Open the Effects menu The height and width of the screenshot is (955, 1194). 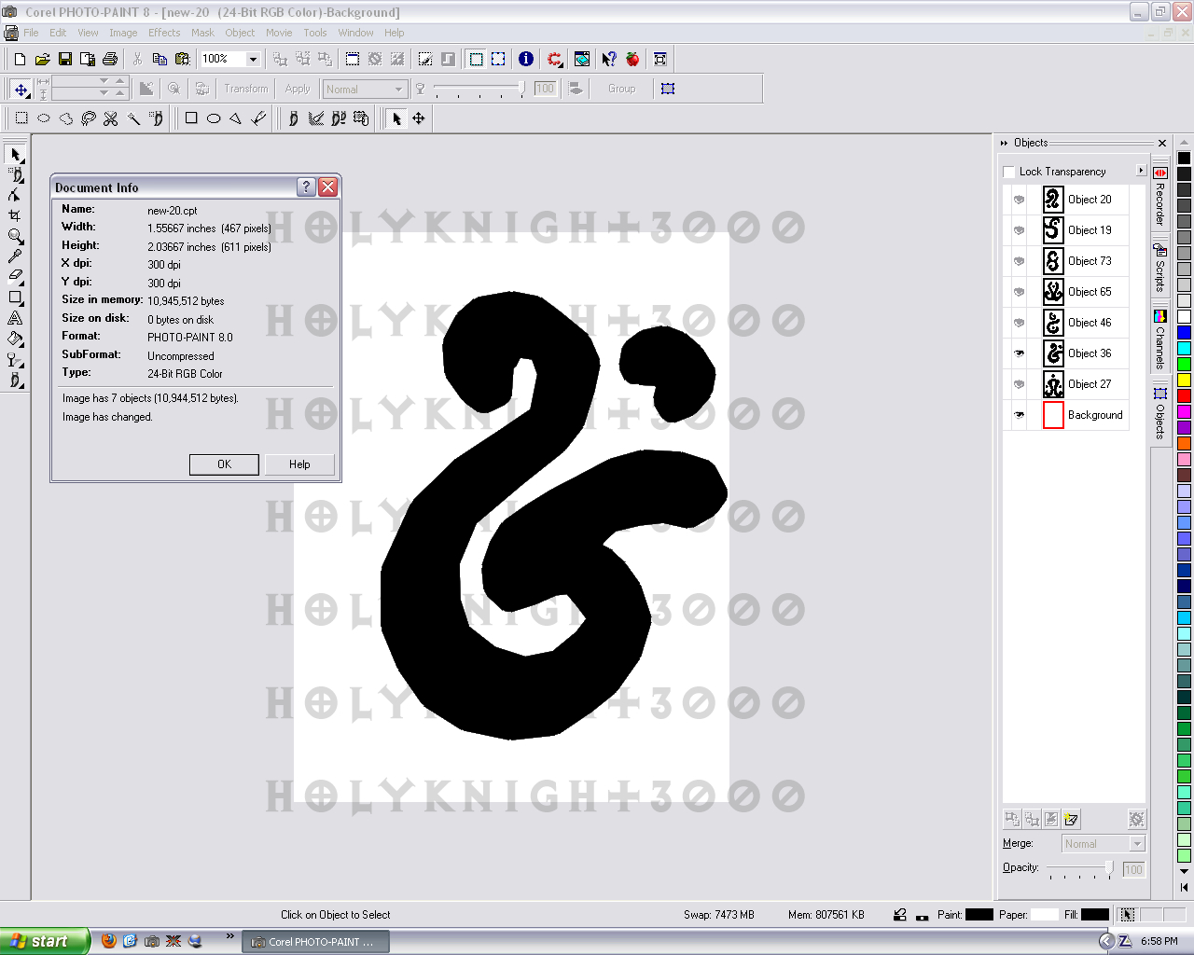pyautogui.click(x=164, y=33)
